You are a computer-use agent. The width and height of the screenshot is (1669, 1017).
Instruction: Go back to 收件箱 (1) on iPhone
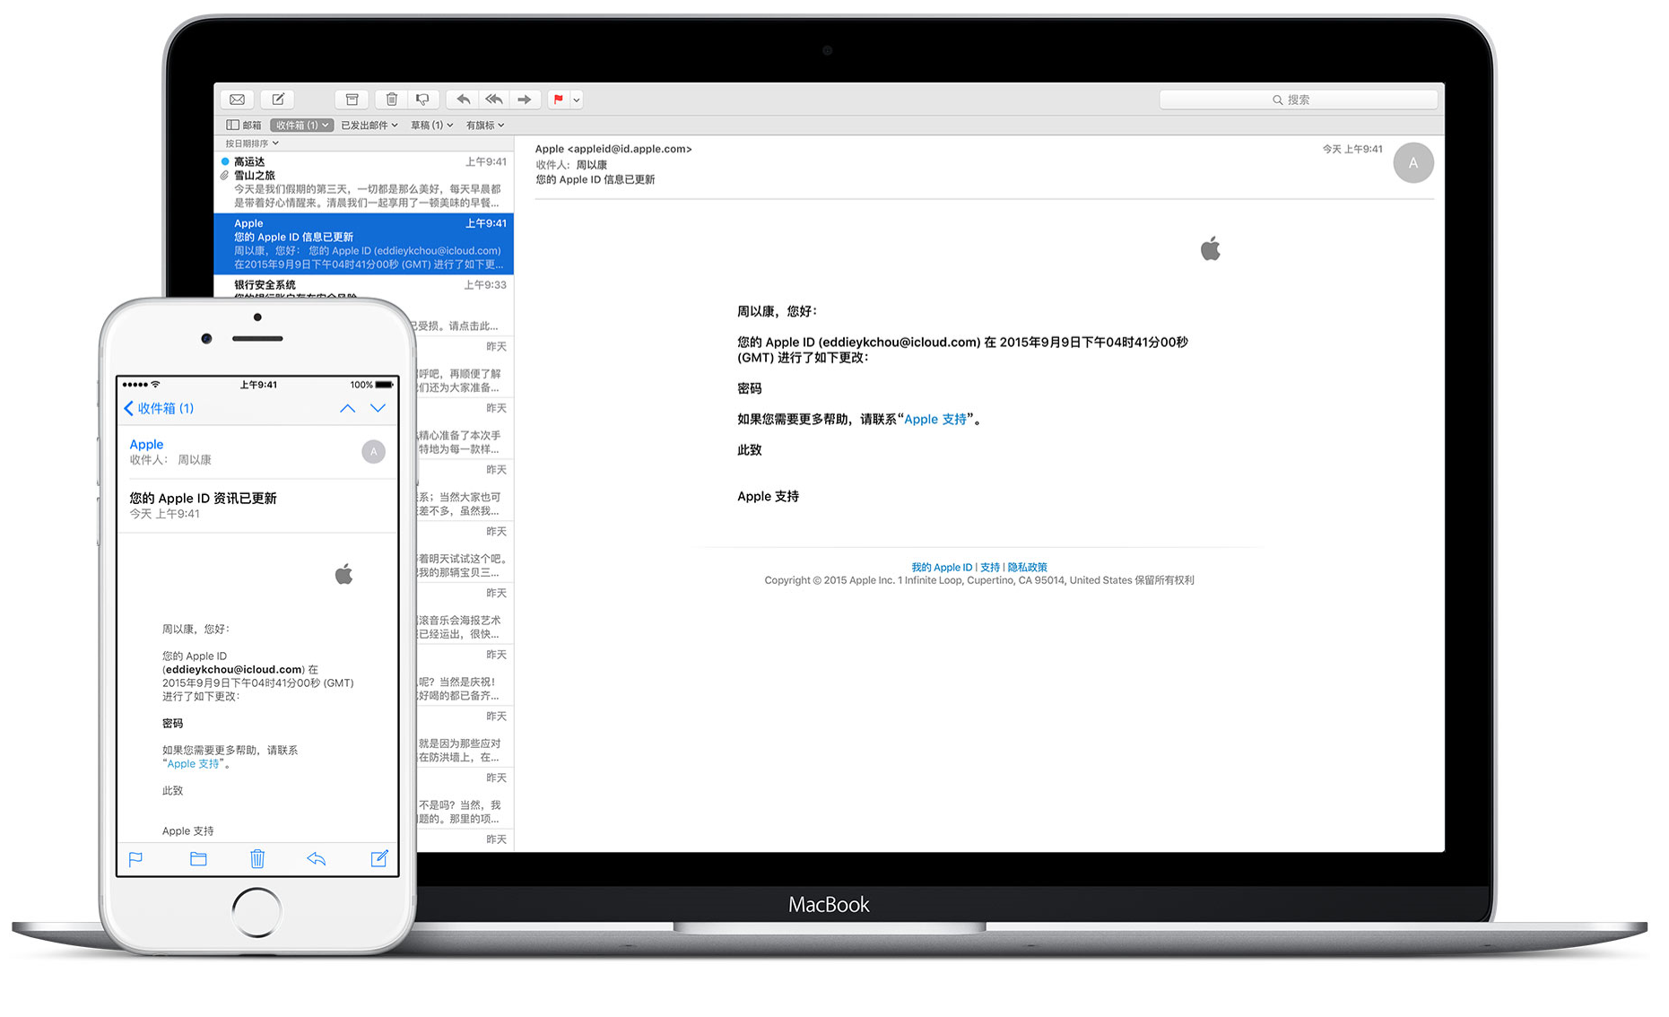click(x=159, y=408)
